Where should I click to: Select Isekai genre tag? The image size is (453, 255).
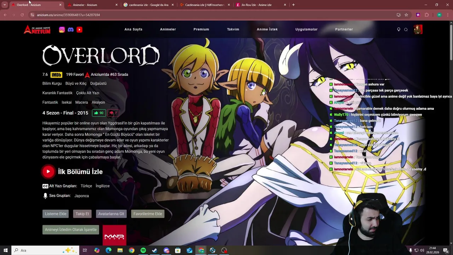pos(67,102)
